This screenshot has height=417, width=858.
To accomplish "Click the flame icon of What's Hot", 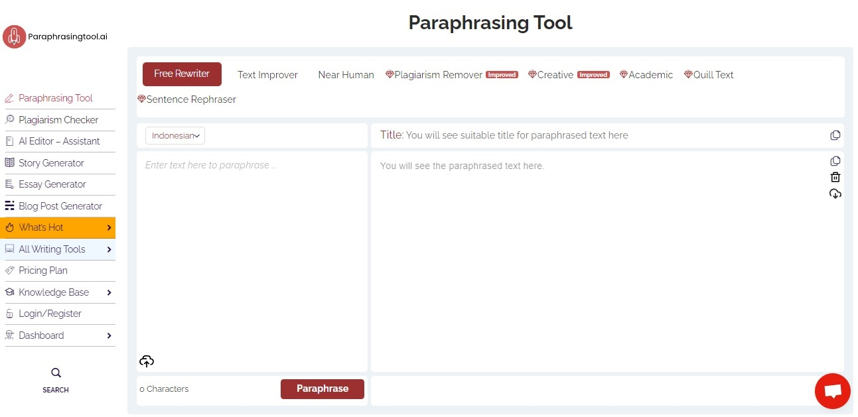I will pos(9,227).
